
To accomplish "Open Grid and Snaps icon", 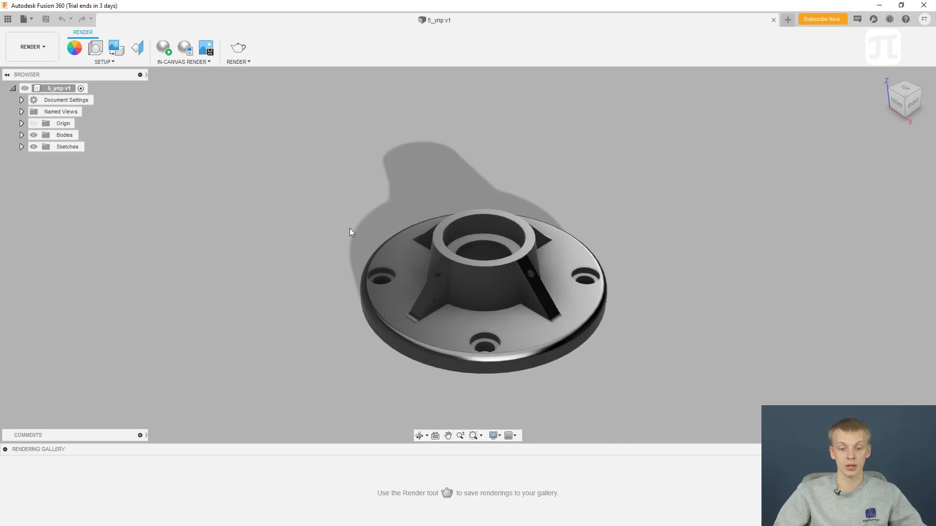I will click(508, 435).
